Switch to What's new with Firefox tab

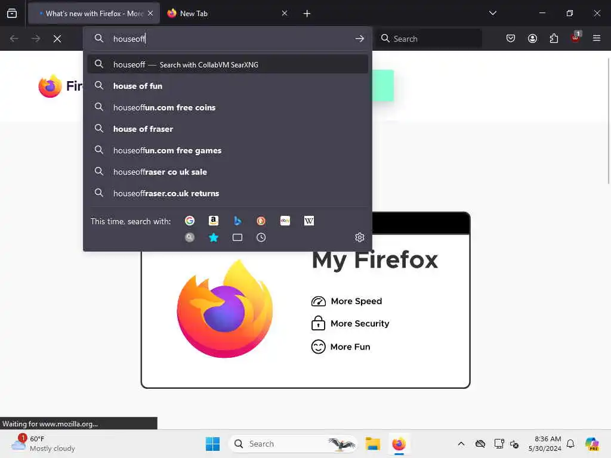(94, 13)
